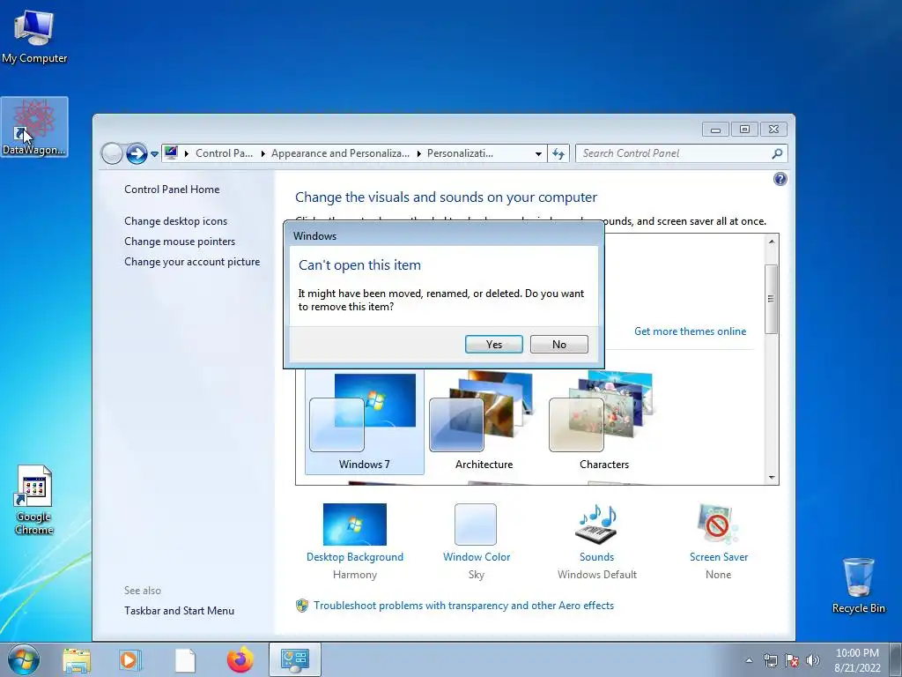Screen dimensions: 902x677
Task: Expand the arrow before Personalization breadcrumb
Action: (x=418, y=153)
